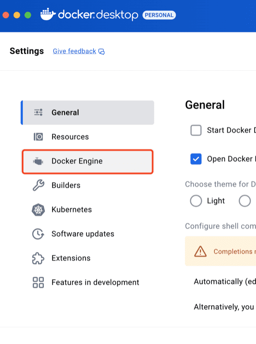Click the PERSONAL plan badge
The height and width of the screenshot is (344, 256).
[159, 15]
